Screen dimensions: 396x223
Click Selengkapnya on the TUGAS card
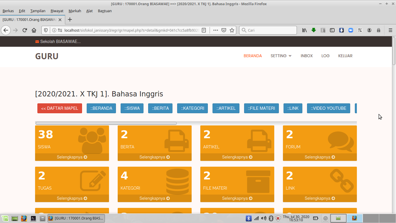(x=72, y=198)
